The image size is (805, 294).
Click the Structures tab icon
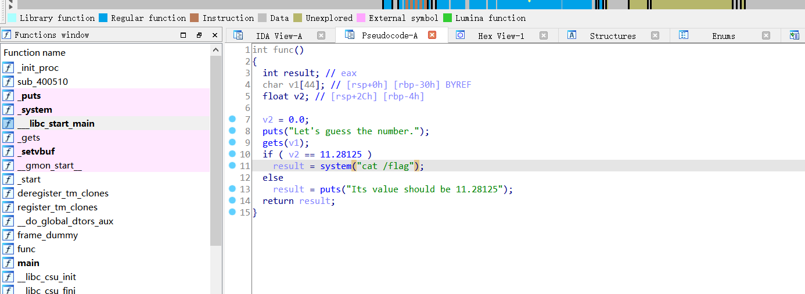click(x=572, y=35)
